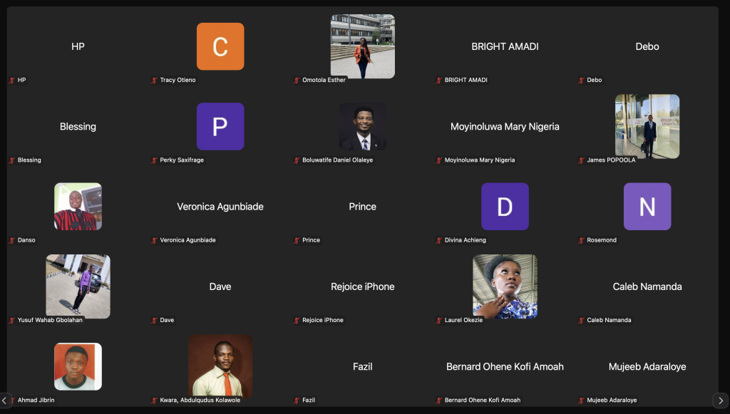Screen dimensions: 730x414
Task: Select Rosemond's purple N avatar
Action: [x=647, y=207]
